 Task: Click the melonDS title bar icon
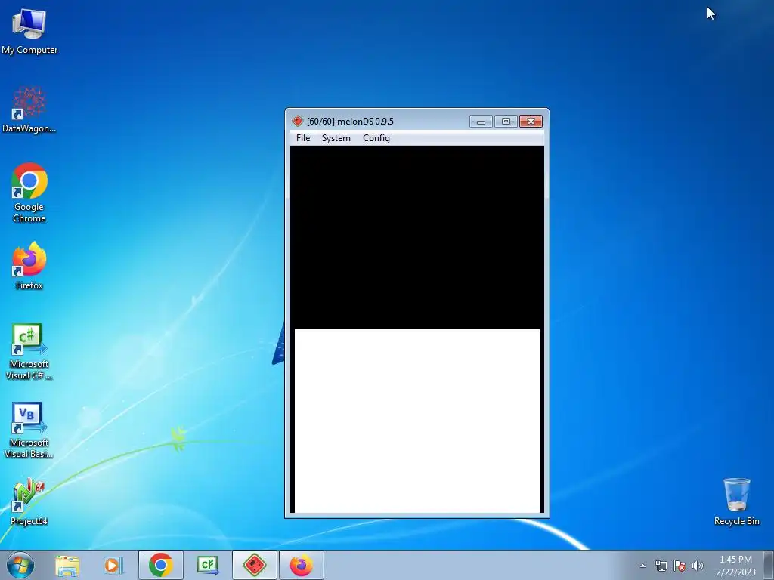[297, 121]
